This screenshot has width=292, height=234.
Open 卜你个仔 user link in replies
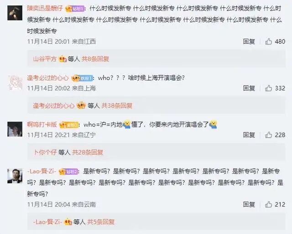(45, 152)
